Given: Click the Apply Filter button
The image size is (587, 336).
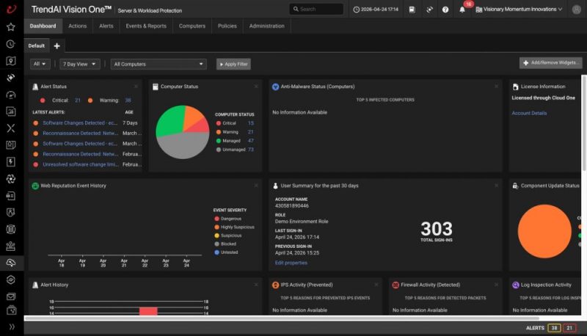Looking at the screenshot, I should pos(233,64).
